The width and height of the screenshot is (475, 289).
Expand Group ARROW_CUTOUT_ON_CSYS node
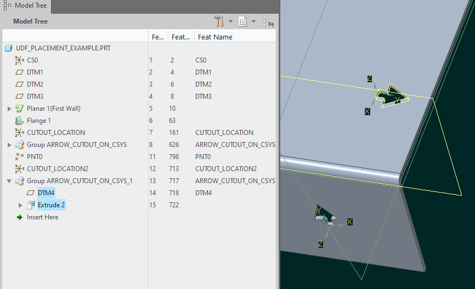9,145
